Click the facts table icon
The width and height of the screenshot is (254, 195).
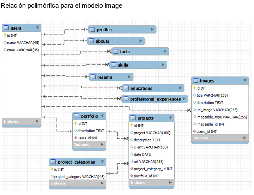tap(115, 51)
